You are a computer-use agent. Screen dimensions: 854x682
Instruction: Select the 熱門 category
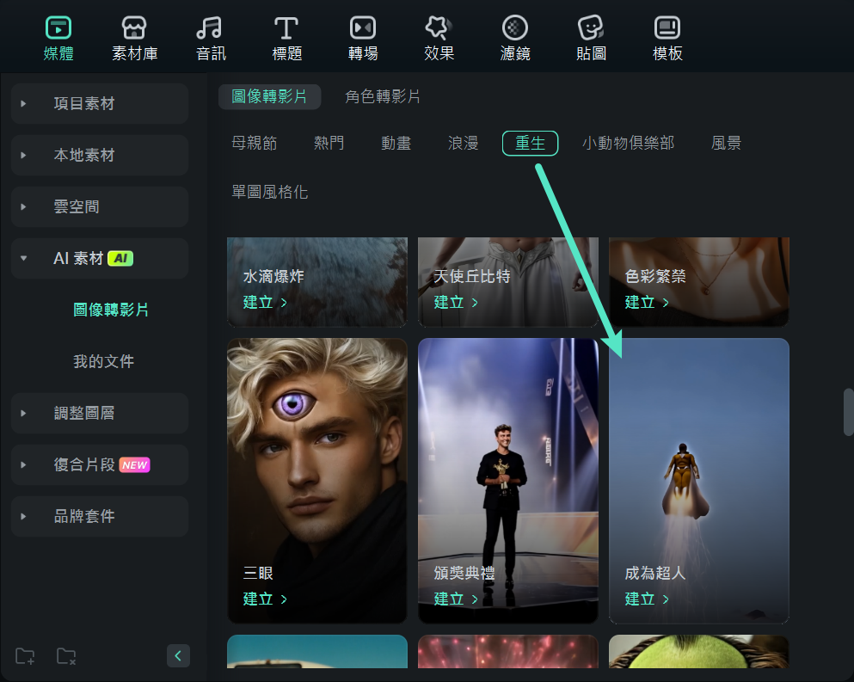click(329, 144)
